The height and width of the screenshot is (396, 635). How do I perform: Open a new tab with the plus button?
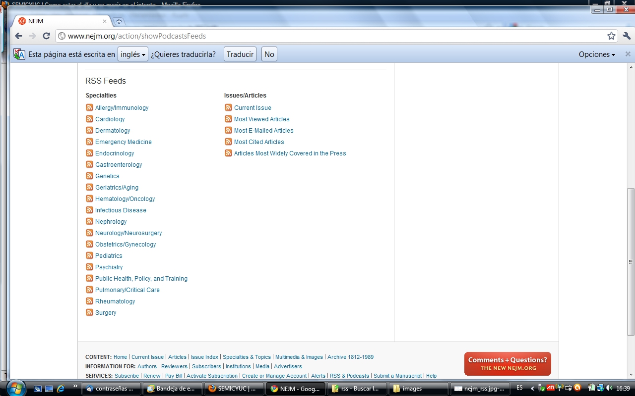119,21
